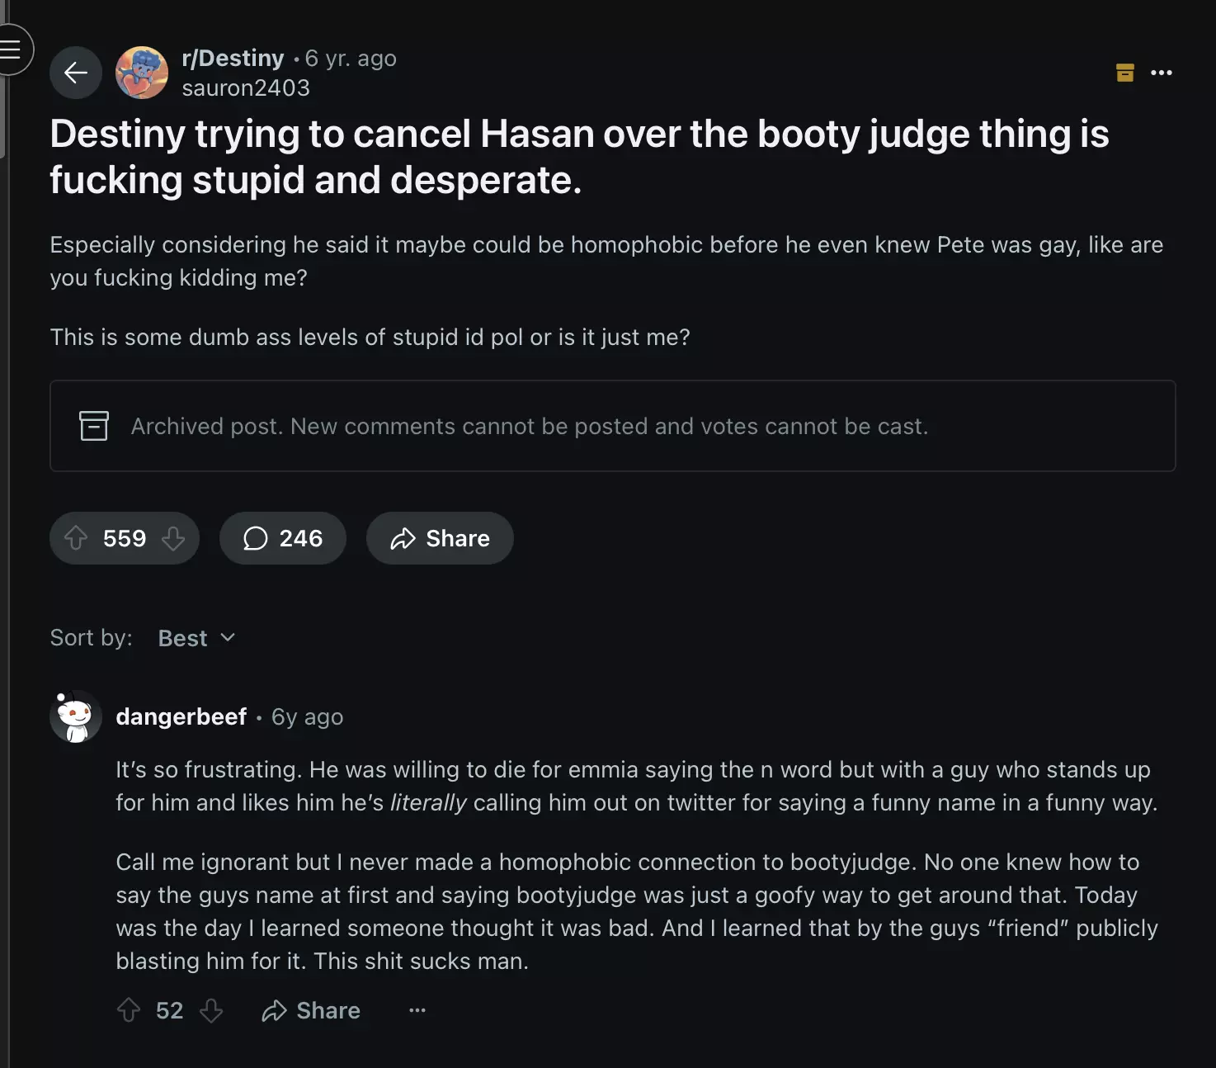Open the comment's three-dot options menu

tap(417, 1010)
